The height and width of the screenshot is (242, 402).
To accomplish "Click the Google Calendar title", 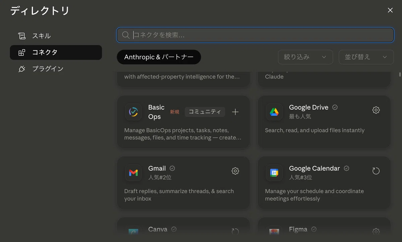I will [x=315, y=168].
